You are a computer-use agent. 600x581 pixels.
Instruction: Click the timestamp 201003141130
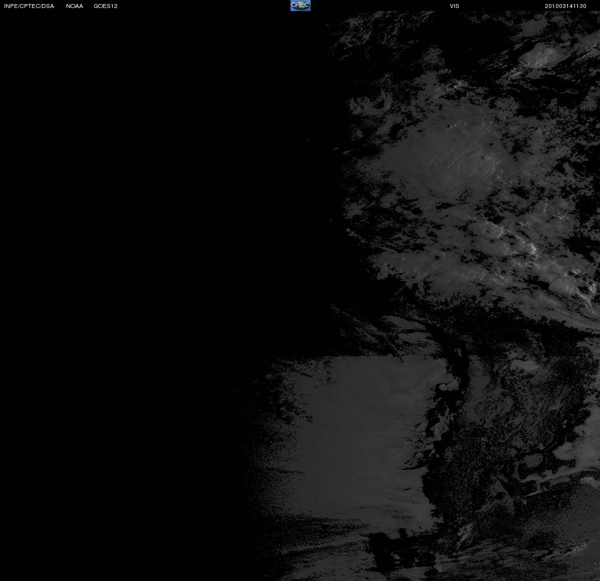[x=565, y=6]
